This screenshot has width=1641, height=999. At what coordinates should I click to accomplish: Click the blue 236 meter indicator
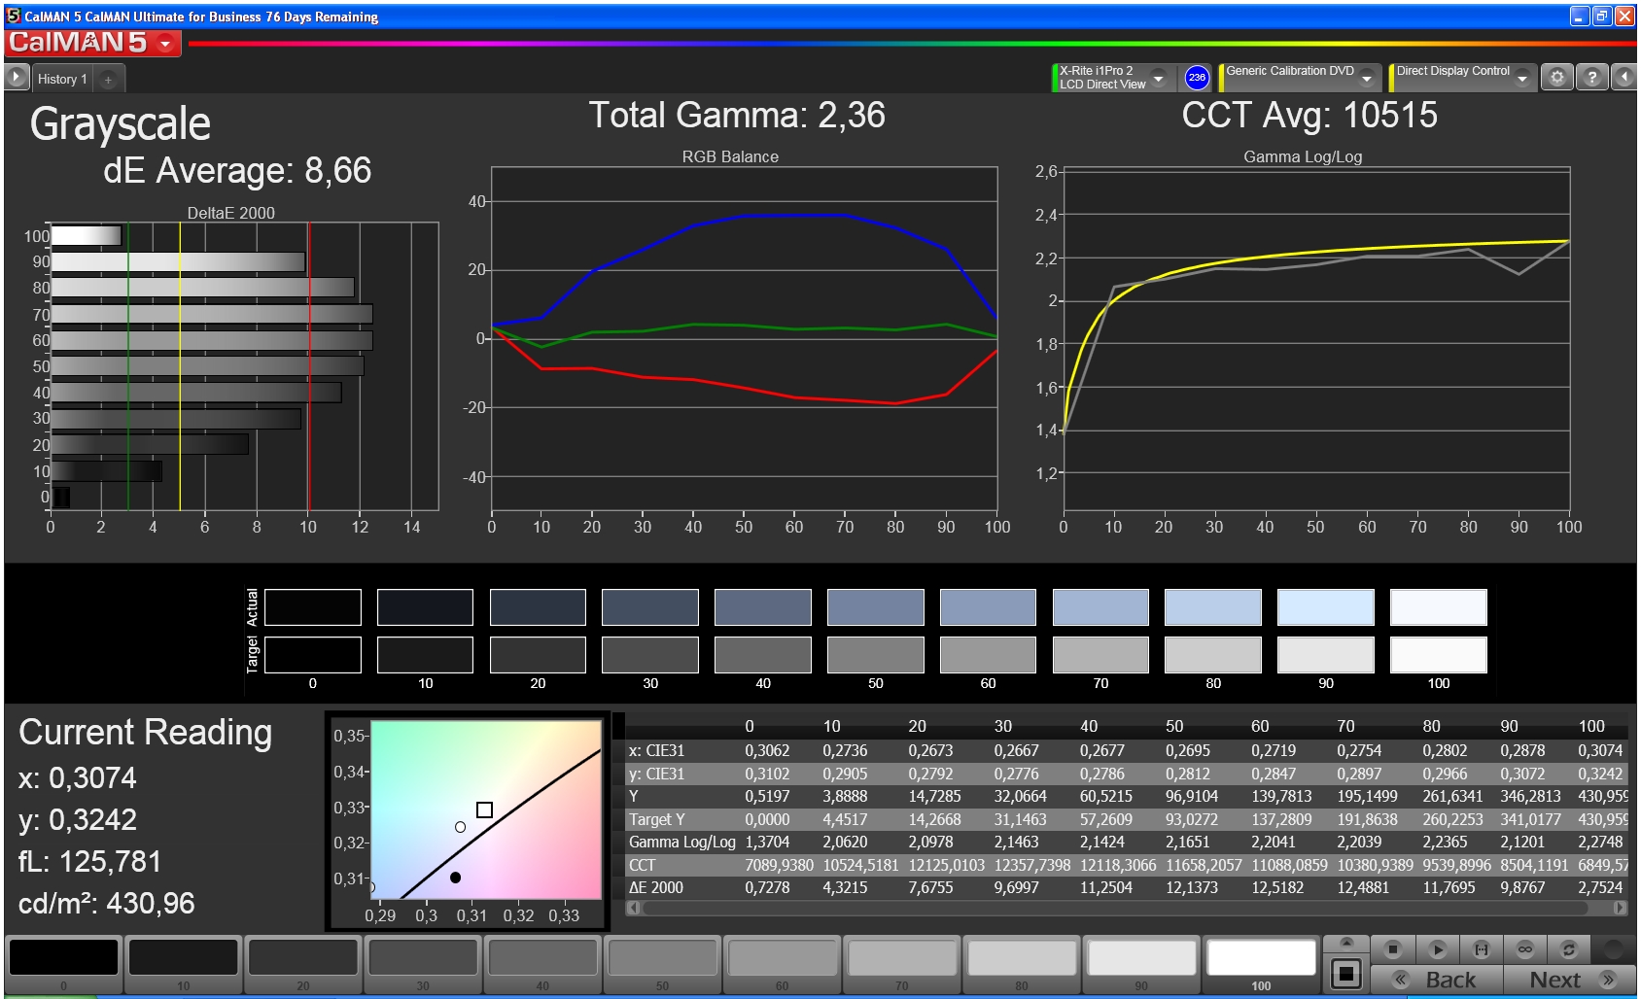1197,78
